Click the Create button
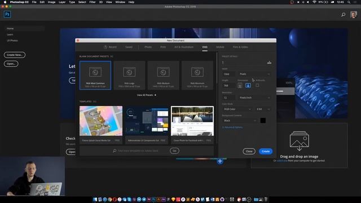361x203 pixels. click(266, 151)
